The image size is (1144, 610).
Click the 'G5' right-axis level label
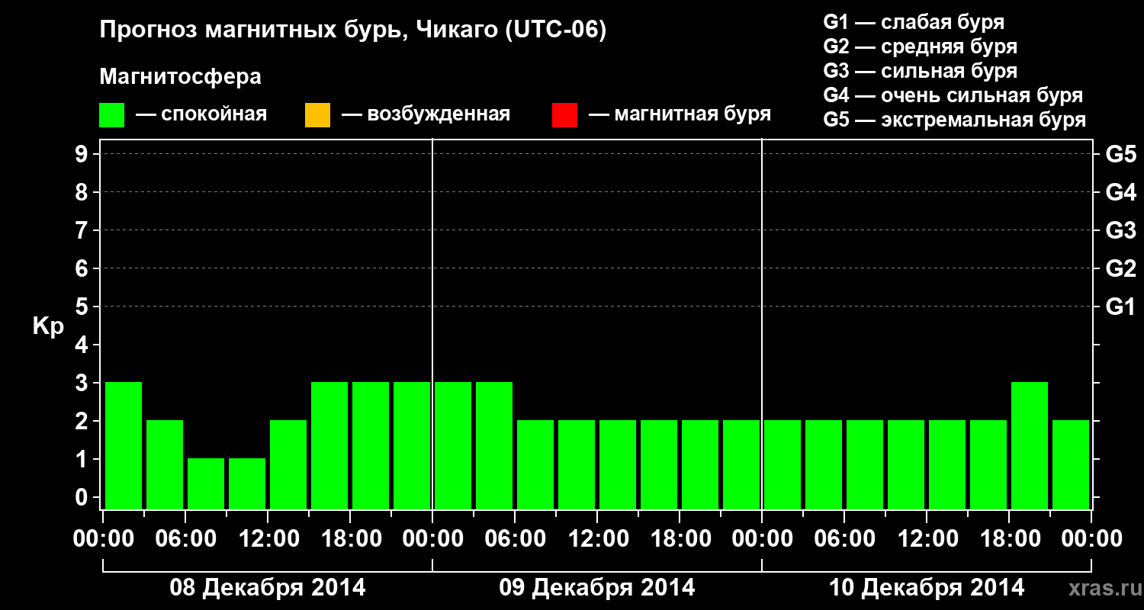pos(1120,154)
